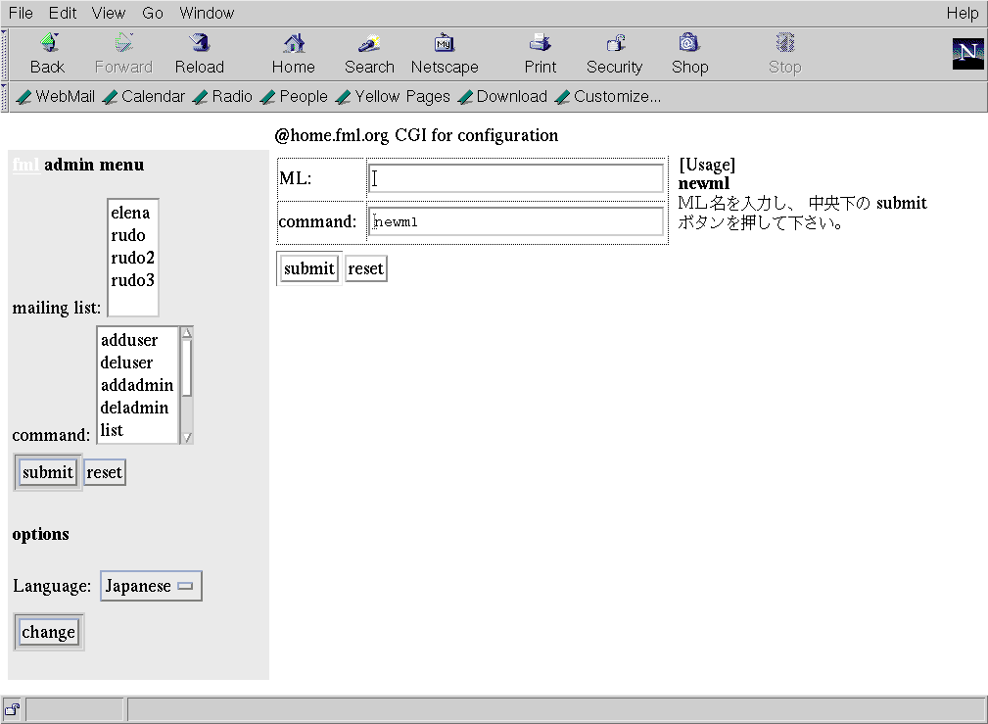Open the Security info icon
The width and height of the screenshot is (988, 724).
(614, 44)
